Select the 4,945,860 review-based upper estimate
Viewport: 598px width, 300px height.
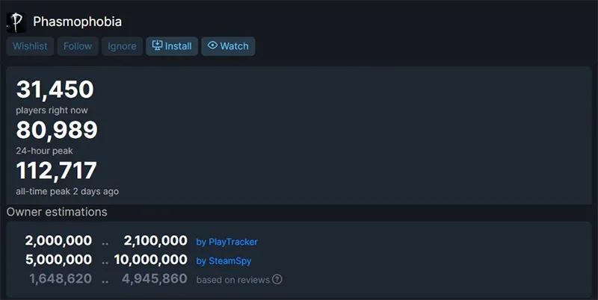point(153,279)
